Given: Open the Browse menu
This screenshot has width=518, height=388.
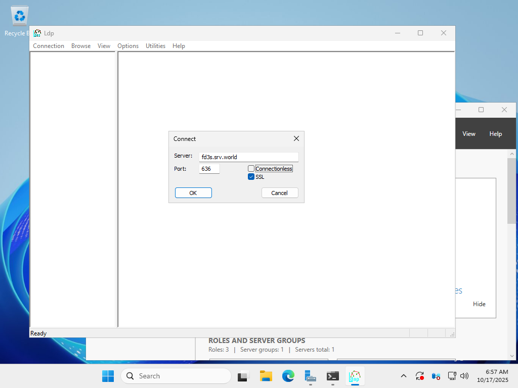Looking at the screenshot, I should (x=81, y=46).
